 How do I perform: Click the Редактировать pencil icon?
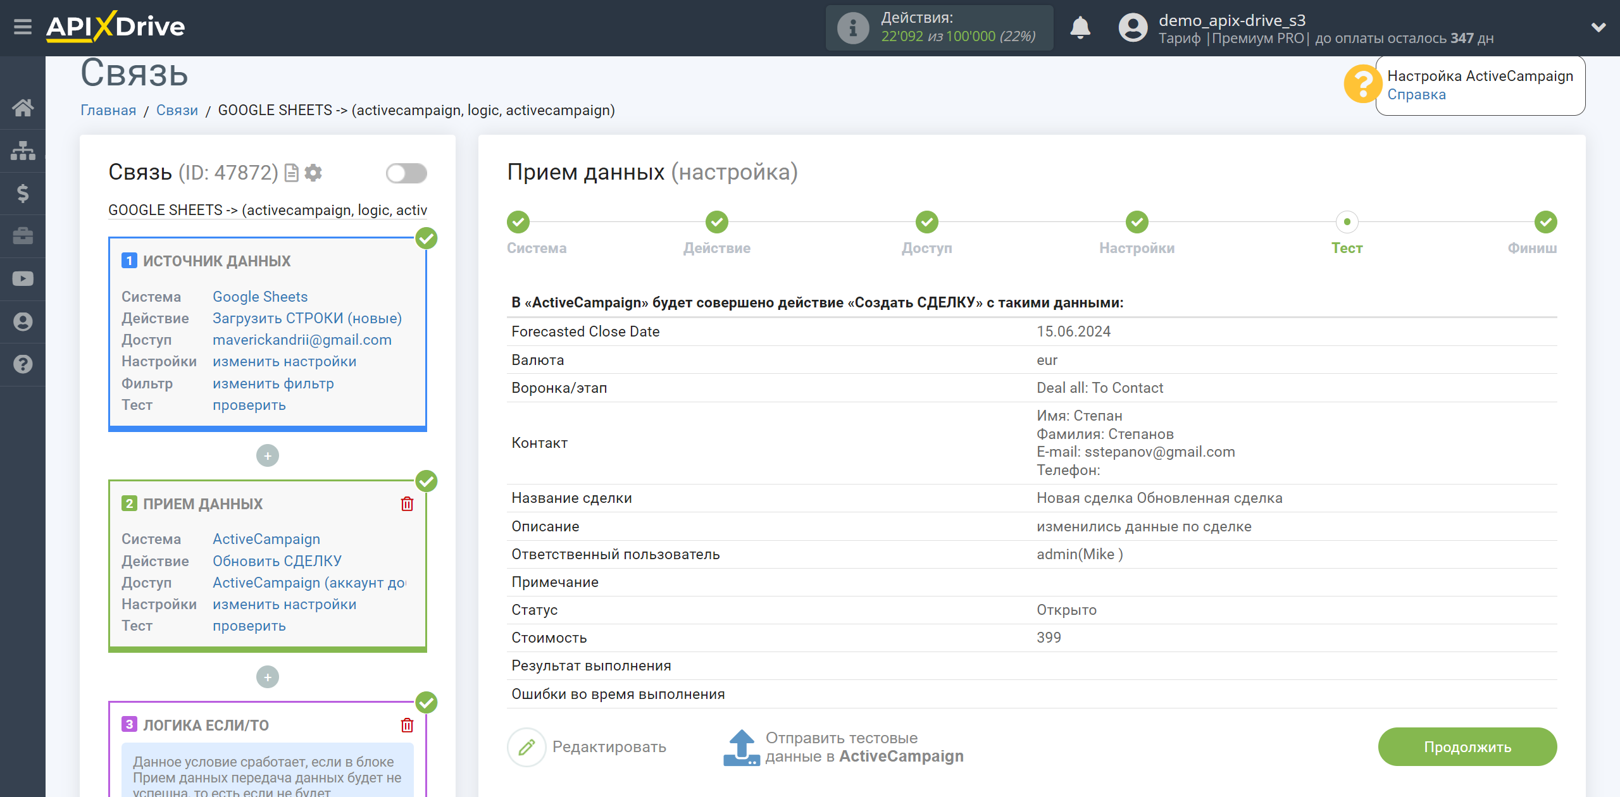point(526,747)
